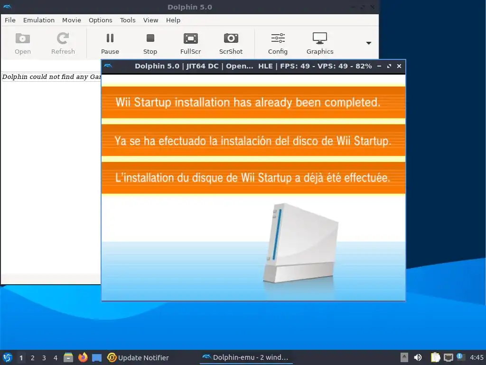Click the 4:45 clock
Viewport: 486px width, 365px height.
coord(477,357)
